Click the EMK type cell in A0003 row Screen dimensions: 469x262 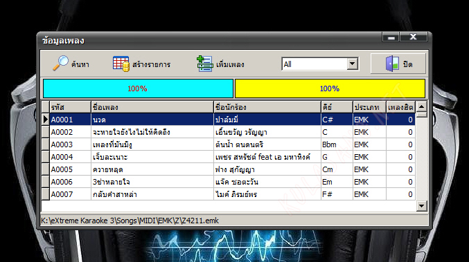[369, 144]
